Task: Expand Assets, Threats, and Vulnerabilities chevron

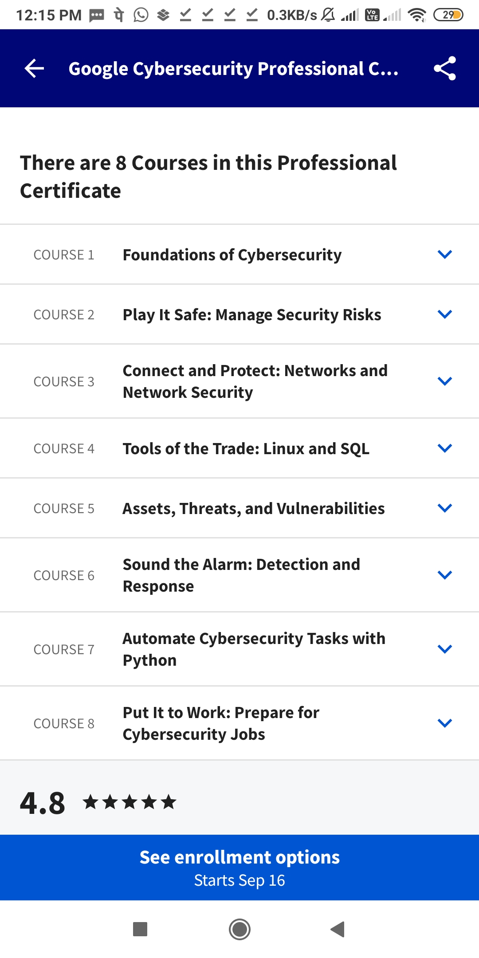Action: pyautogui.click(x=444, y=508)
